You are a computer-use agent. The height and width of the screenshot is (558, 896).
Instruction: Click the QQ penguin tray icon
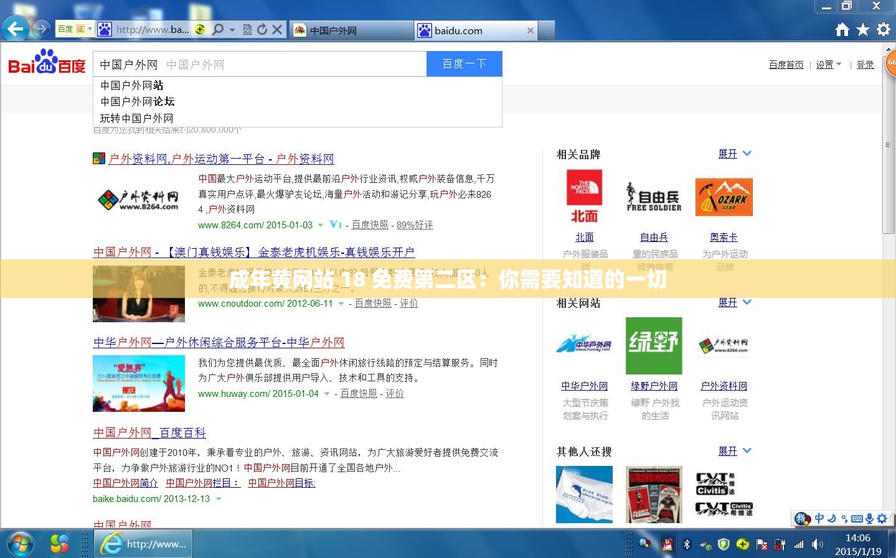click(667, 544)
